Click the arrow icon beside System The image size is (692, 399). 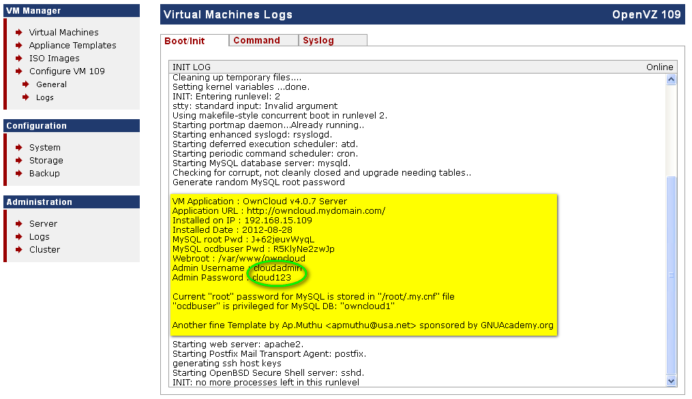pos(19,147)
